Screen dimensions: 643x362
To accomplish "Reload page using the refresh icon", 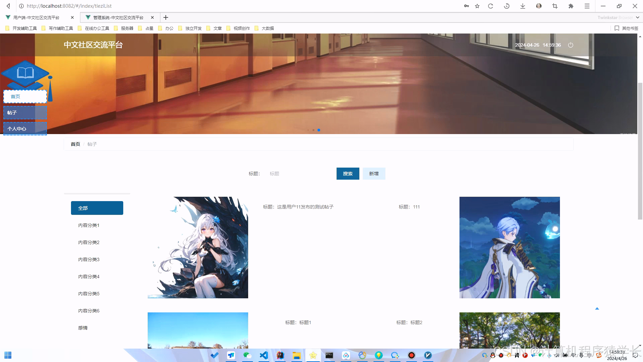I will [491, 6].
